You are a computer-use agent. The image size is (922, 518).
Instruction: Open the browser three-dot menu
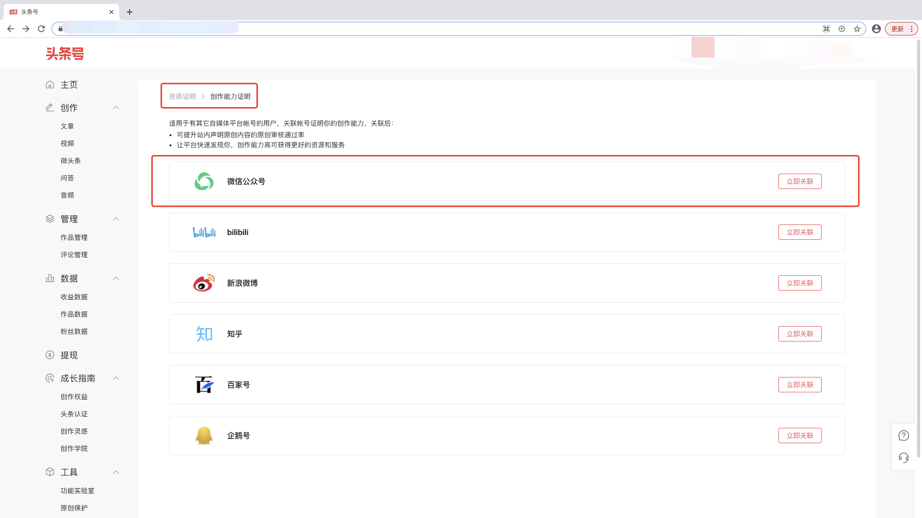click(911, 29)
